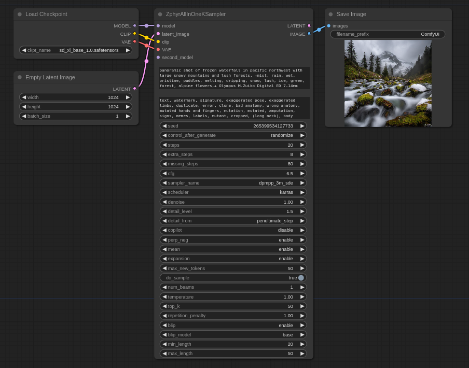The height and width of the screenshot is (368, 469).
Task: Click the positive prompt text box
Action: click(x=233, y=78)
